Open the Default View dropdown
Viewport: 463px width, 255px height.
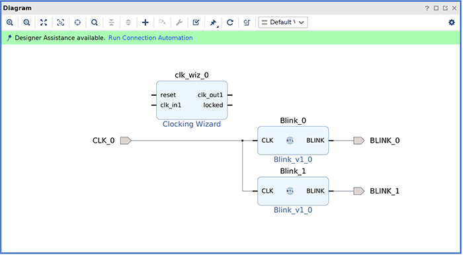[x=283, y=22]
